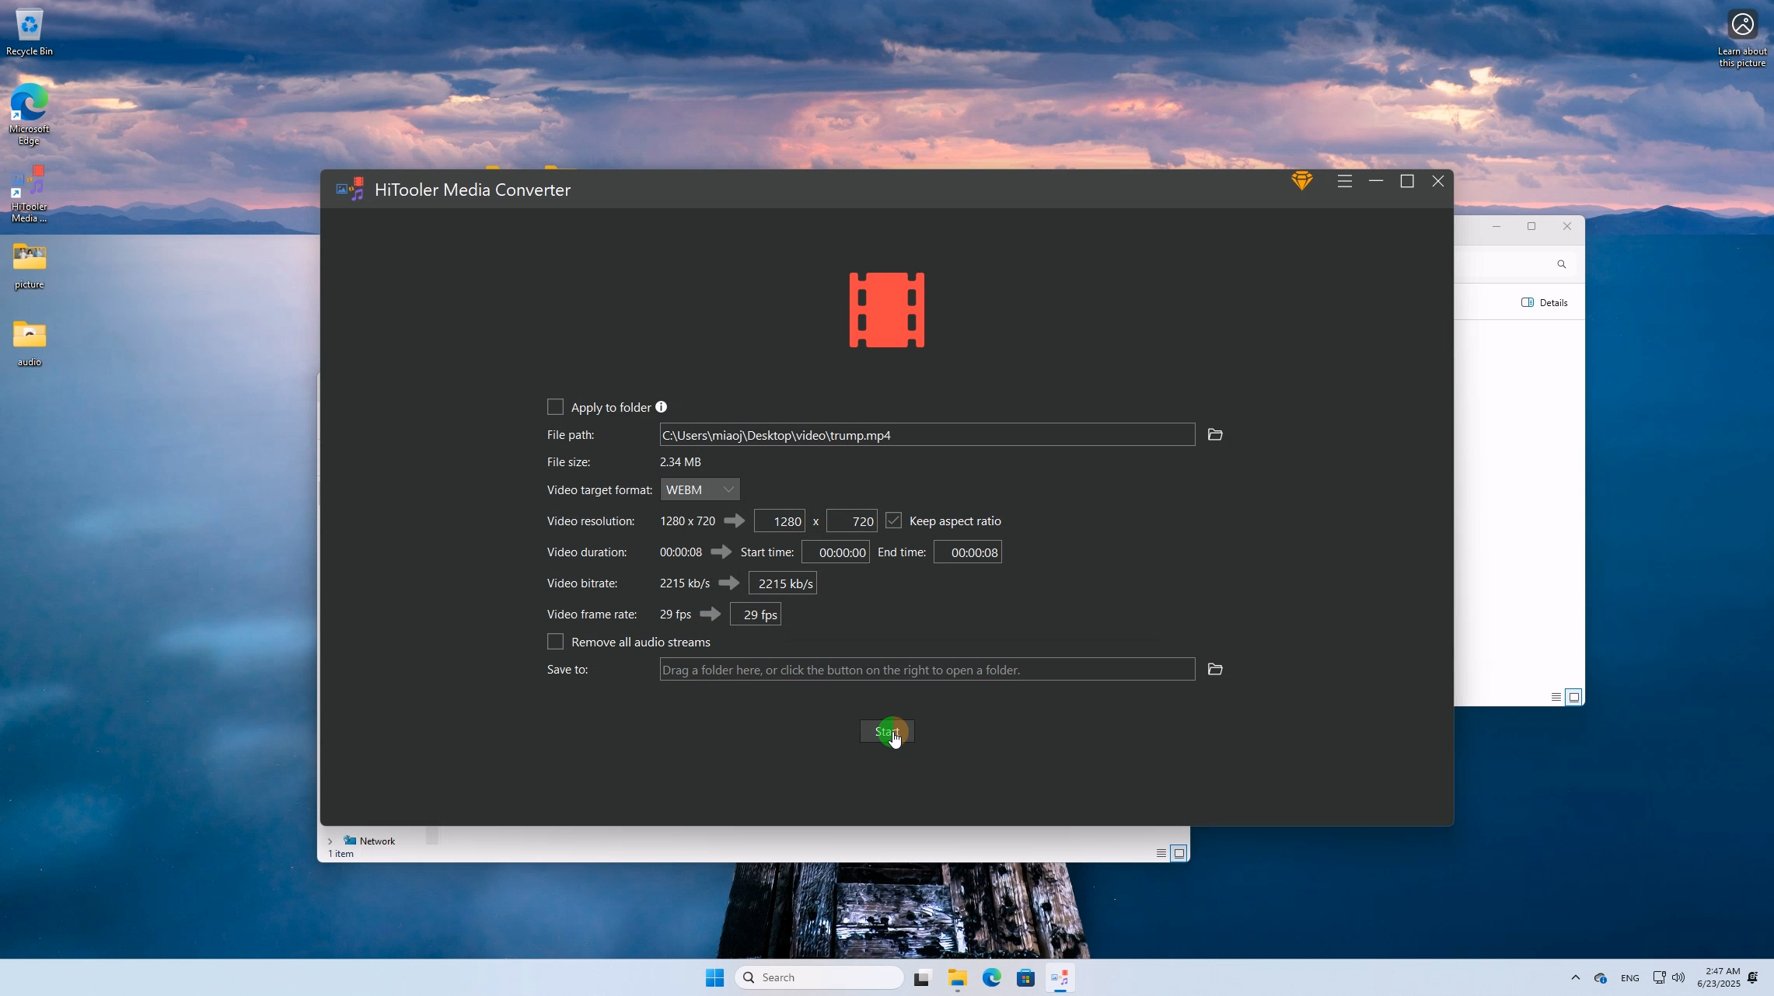The image size is (1774, 996).
Task: Launch HiTooler Media Converter desktop shortcut
Action: pos(29,183)
